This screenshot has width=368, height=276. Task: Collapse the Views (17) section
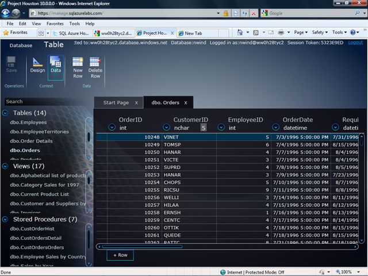point(5,166)
